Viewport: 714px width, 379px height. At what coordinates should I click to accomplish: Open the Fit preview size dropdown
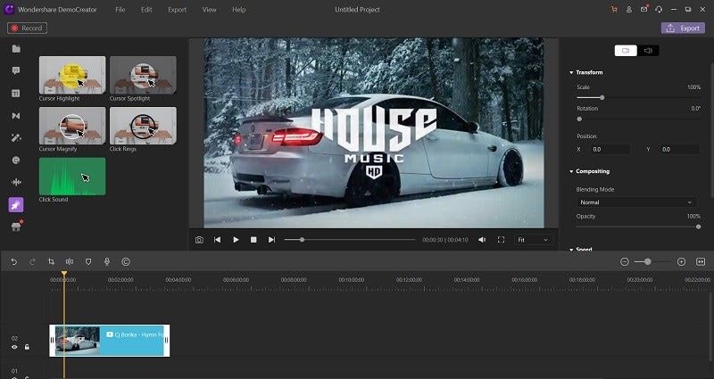click(x=533, y=240)
